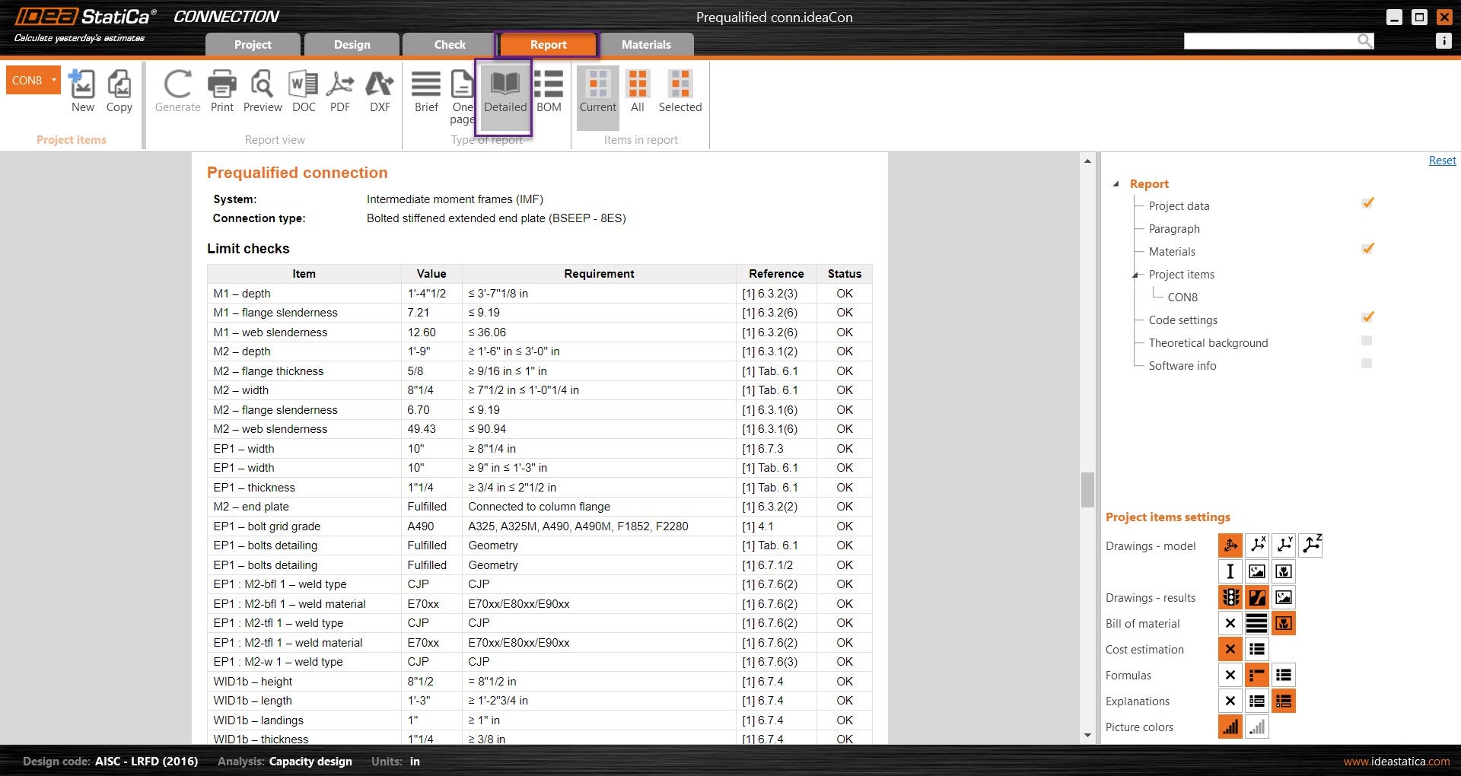Switch to the Materials tab
The image size is (1461, 776).
tap(646, 45)
